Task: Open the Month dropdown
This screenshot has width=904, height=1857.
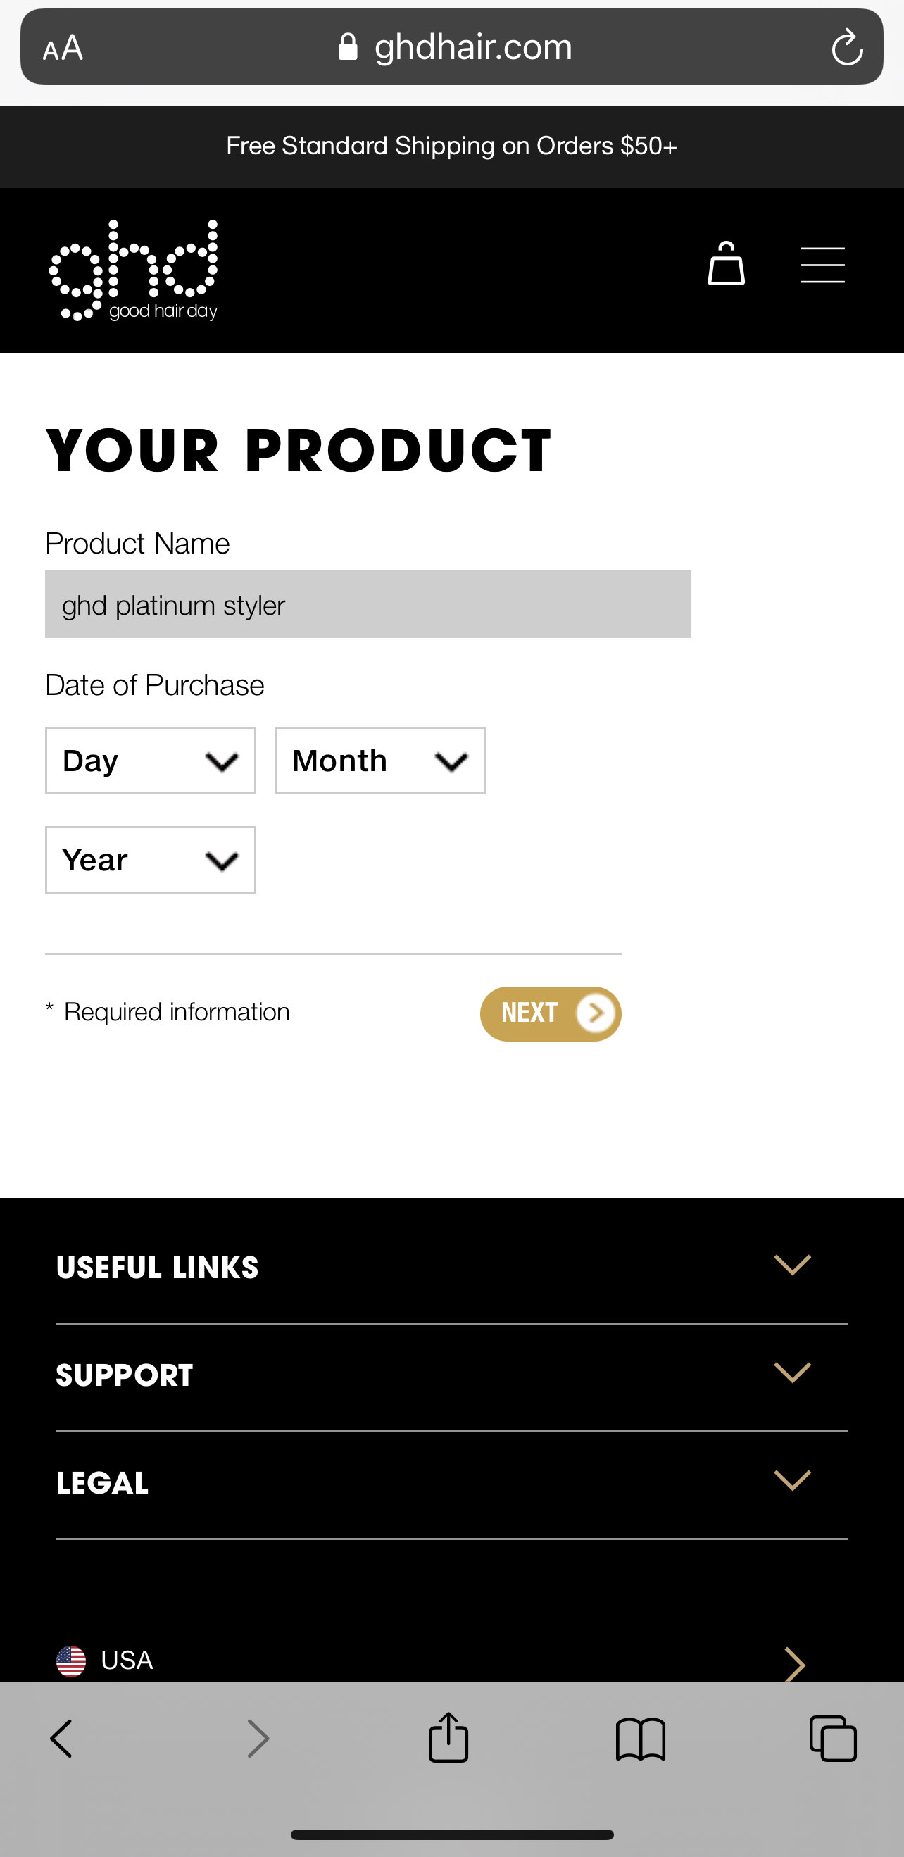Action: (x=380, y=761)
